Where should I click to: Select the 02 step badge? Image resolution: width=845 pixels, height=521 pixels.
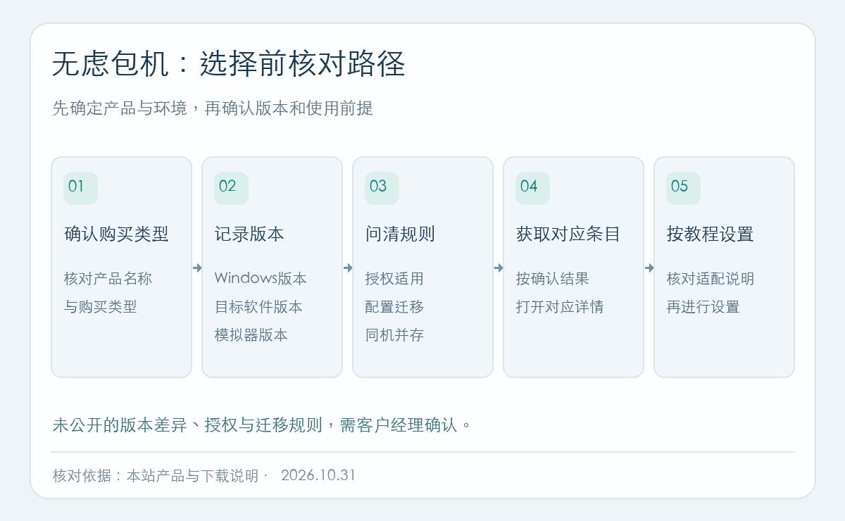(x=231, y=188)
